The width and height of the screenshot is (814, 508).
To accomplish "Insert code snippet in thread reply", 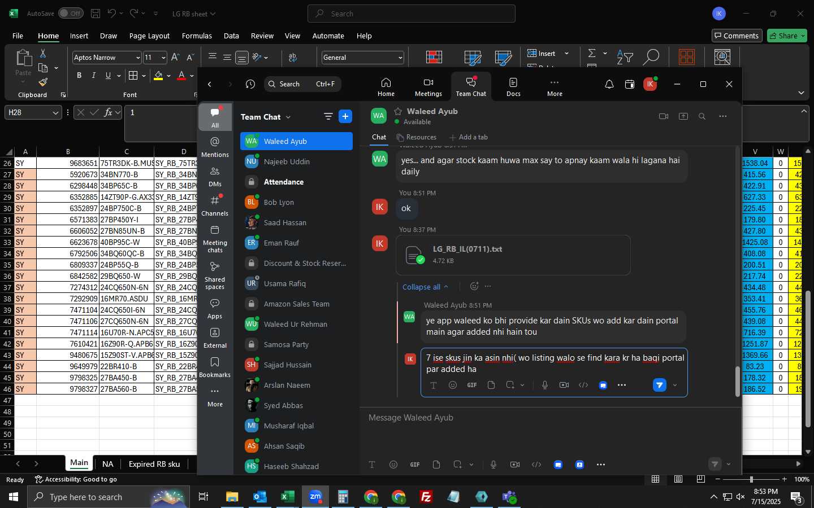I will 583,385.
